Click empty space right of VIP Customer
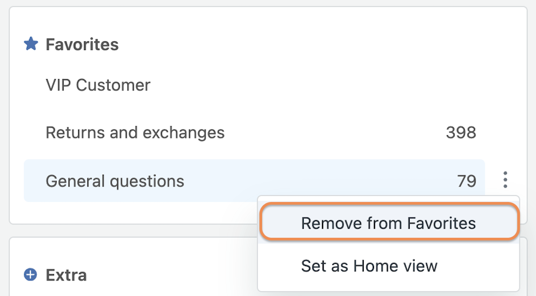Image resolution: width=536 pixels, height=296 pixels. coord(308,85)
